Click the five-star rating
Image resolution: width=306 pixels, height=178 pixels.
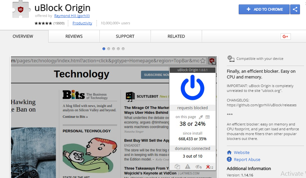point(43,23)
